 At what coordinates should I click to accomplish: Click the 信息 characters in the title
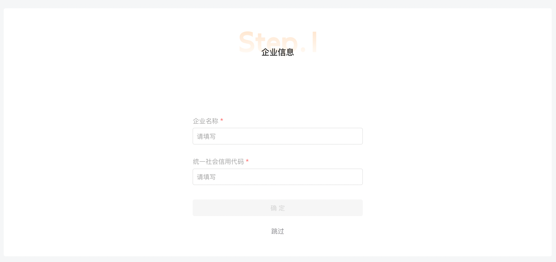pos(286,52)
